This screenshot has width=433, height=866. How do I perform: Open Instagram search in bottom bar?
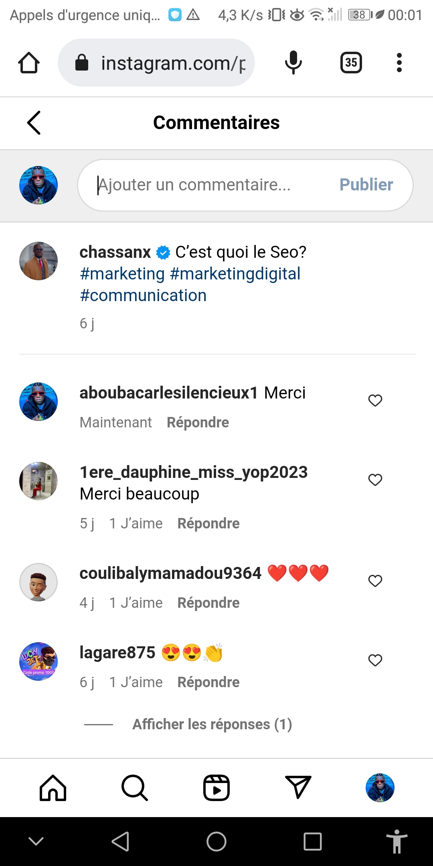[135, 788]
